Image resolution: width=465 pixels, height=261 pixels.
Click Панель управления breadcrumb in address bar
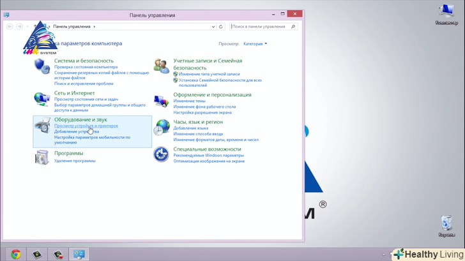(x=72, y=27)
